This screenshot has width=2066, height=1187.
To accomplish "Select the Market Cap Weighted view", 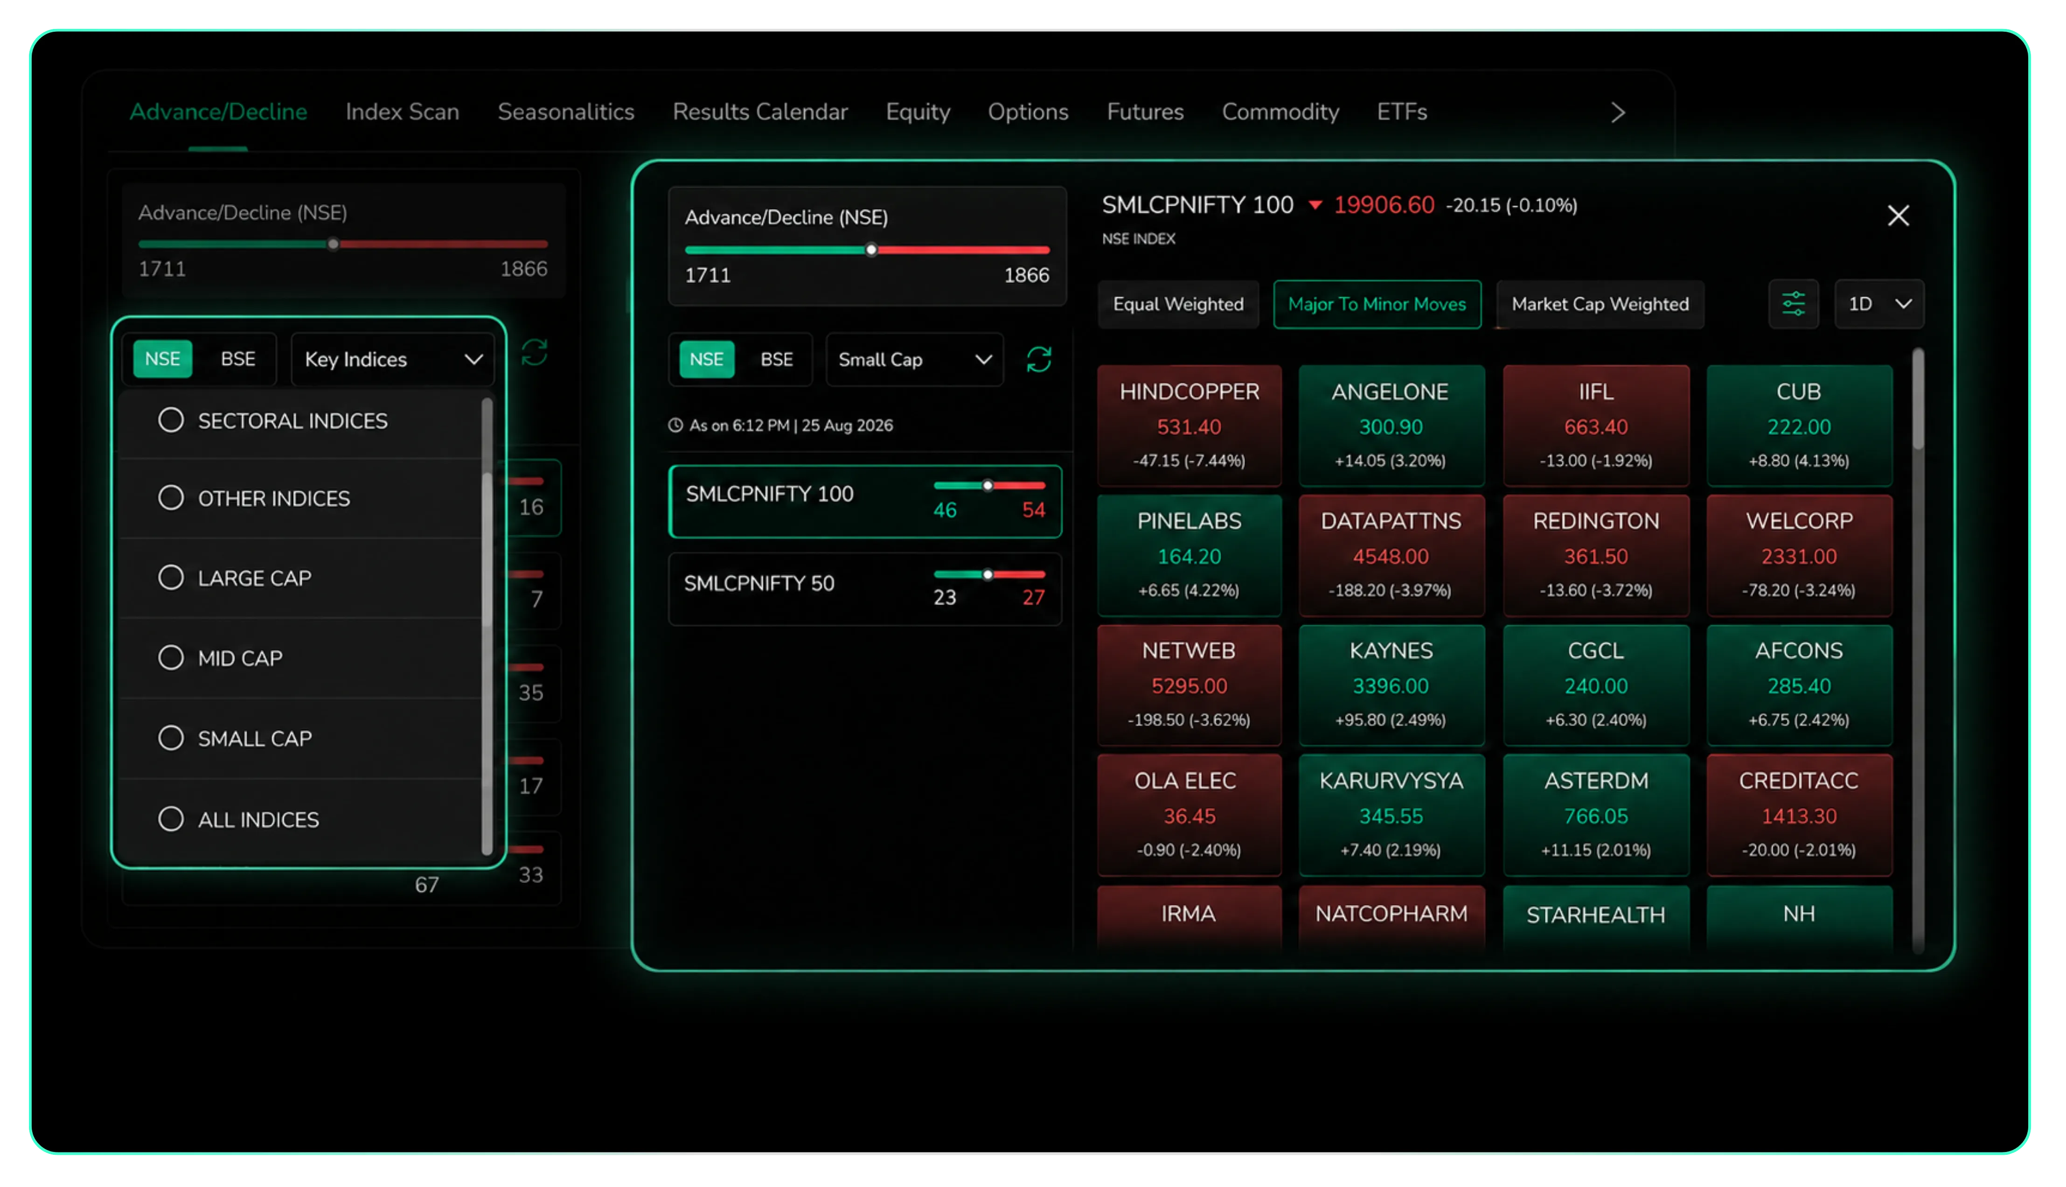I will (x=1600, y=304).
